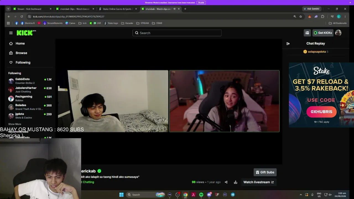Collapse the Chat Replay panel
The image size is (354, 199).
coord(288,43)
